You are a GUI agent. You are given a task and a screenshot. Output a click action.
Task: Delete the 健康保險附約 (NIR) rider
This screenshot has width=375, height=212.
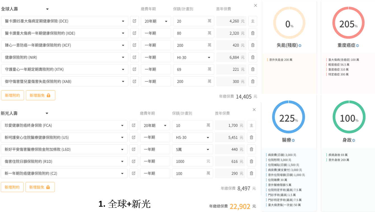(253, 57)
